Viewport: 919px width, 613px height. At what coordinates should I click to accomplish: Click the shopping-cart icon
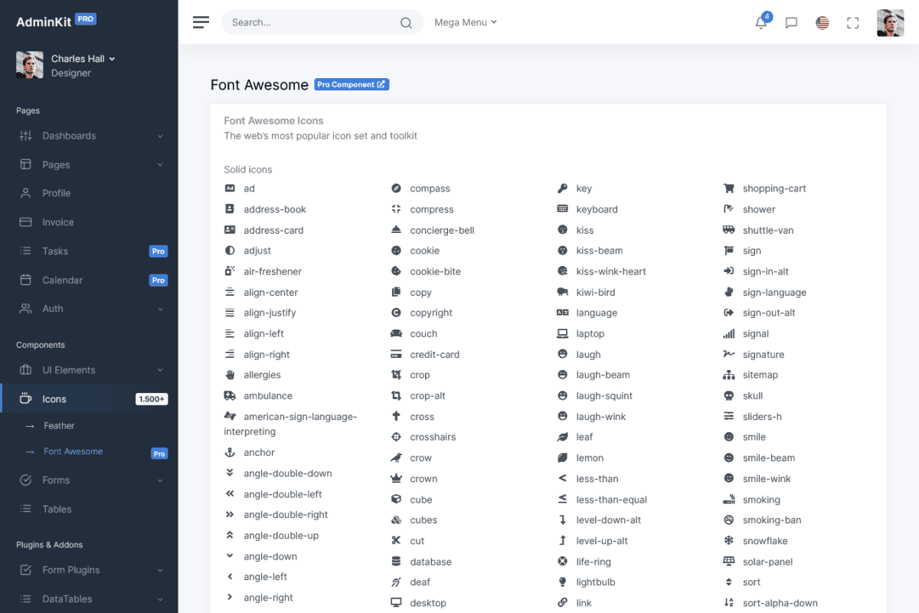pyautogui.click(x=729, y=188)
